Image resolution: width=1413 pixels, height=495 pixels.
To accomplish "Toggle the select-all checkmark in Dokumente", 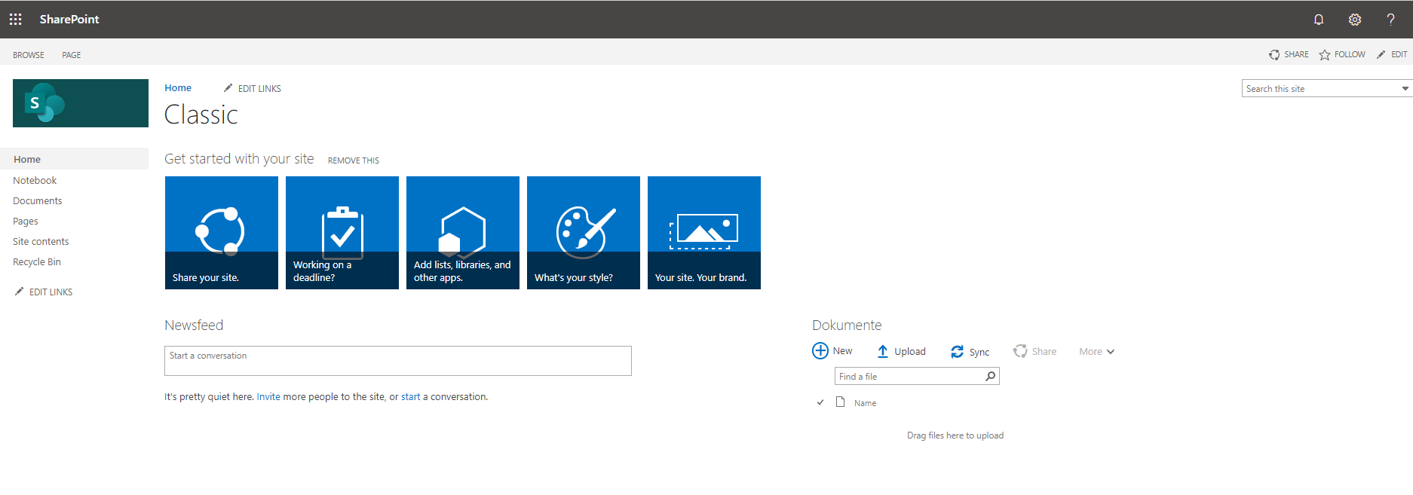I will click(x=820, y=402).
